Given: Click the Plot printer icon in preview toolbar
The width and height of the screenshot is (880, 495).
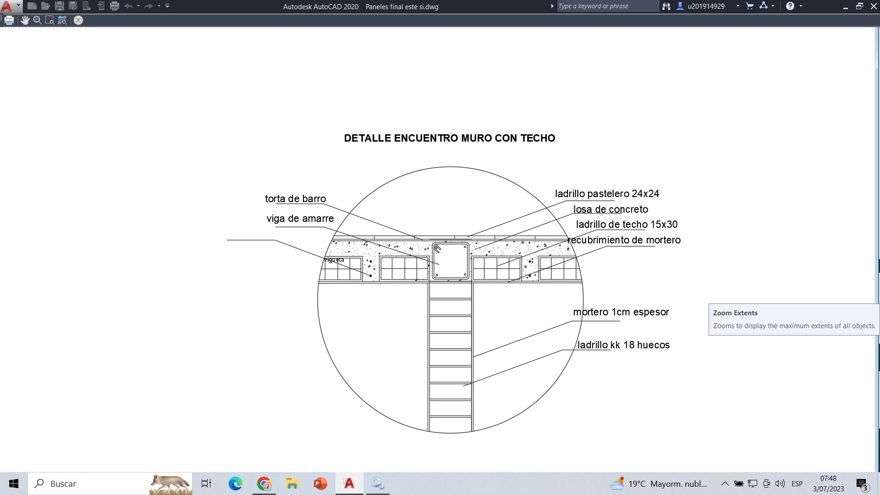Looking at the screenshot, I should coord(9,20).
